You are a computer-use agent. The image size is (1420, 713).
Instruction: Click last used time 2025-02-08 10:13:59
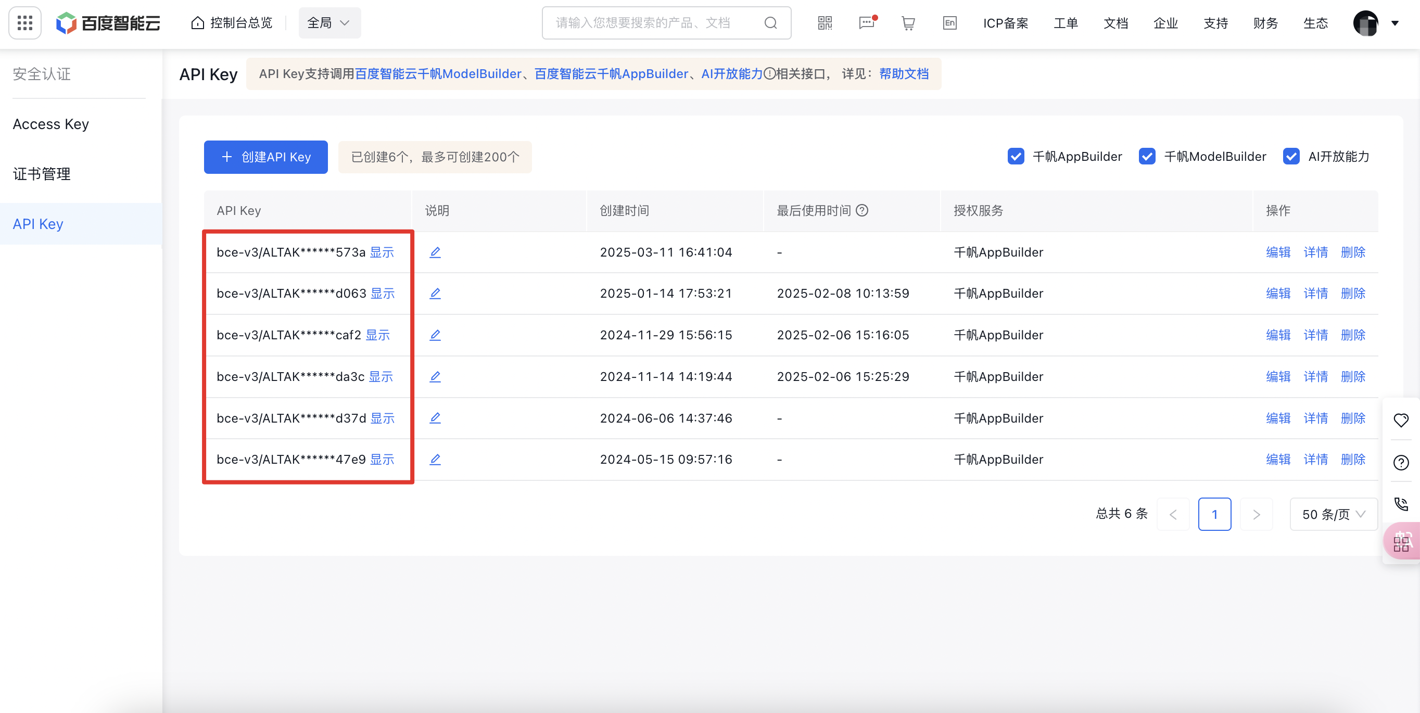click(x=843, y=293)
